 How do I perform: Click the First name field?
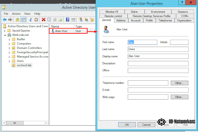142,42
